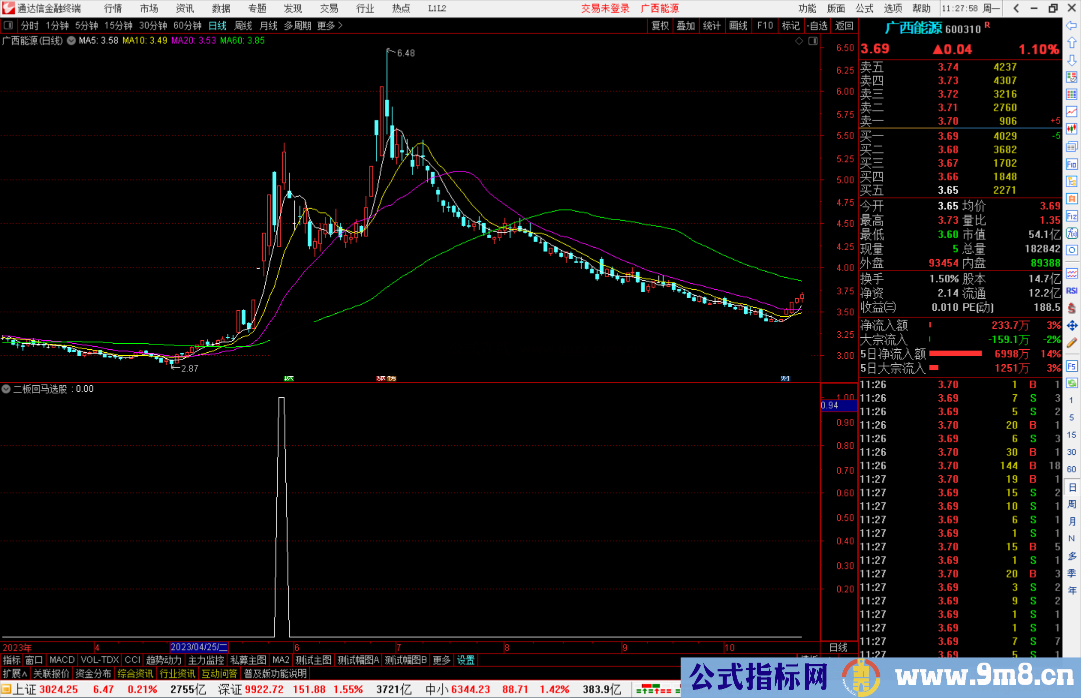1081x698 pixels.
Task: Open the 公式 menu in top bar
Action: click(864, 9)
